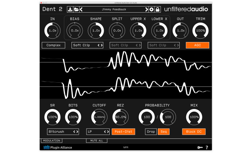Select next clip type on active Soft Clip
Screen dimensions: 252x153
(101, 45)
